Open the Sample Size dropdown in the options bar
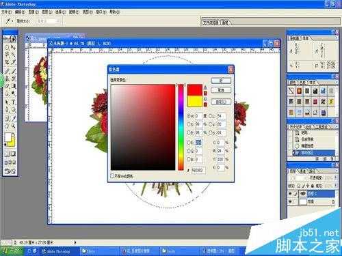342x256 pixels. [x=48, y=21]
